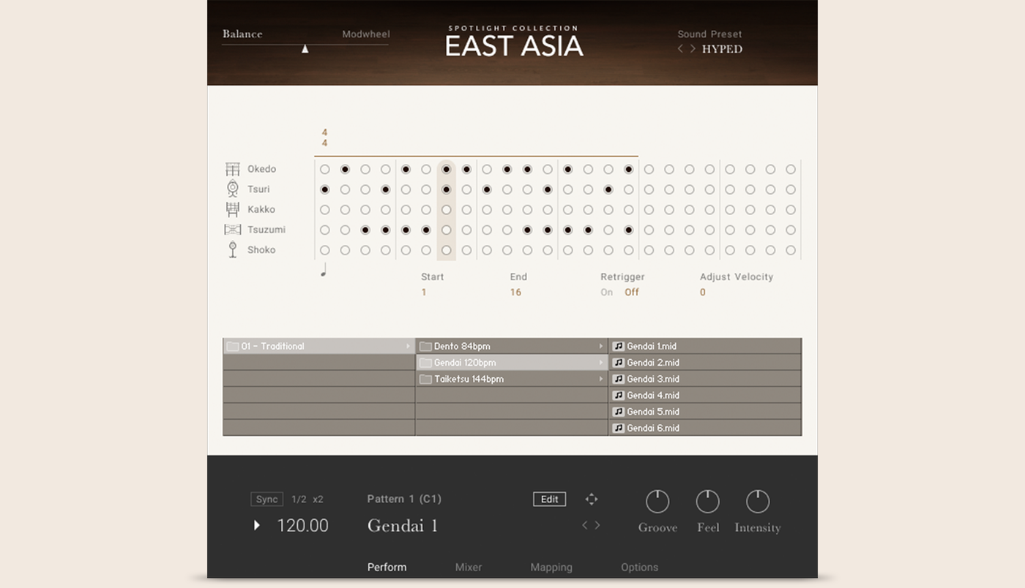
Task: Toggle the Sync tempo button
Action: 266,500
